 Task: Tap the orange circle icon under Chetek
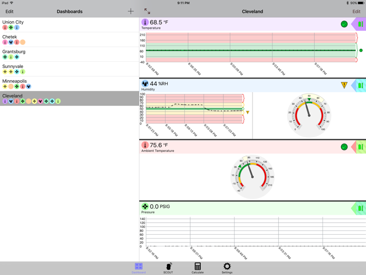coord(22,42)
